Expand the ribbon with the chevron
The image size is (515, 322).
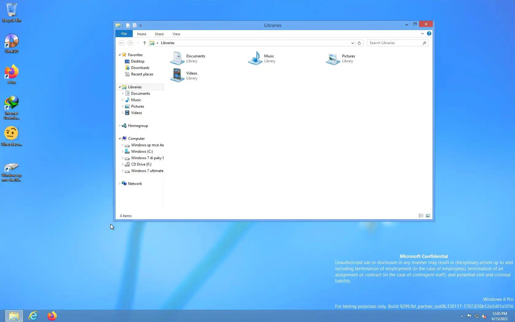[x=422, y=34]
